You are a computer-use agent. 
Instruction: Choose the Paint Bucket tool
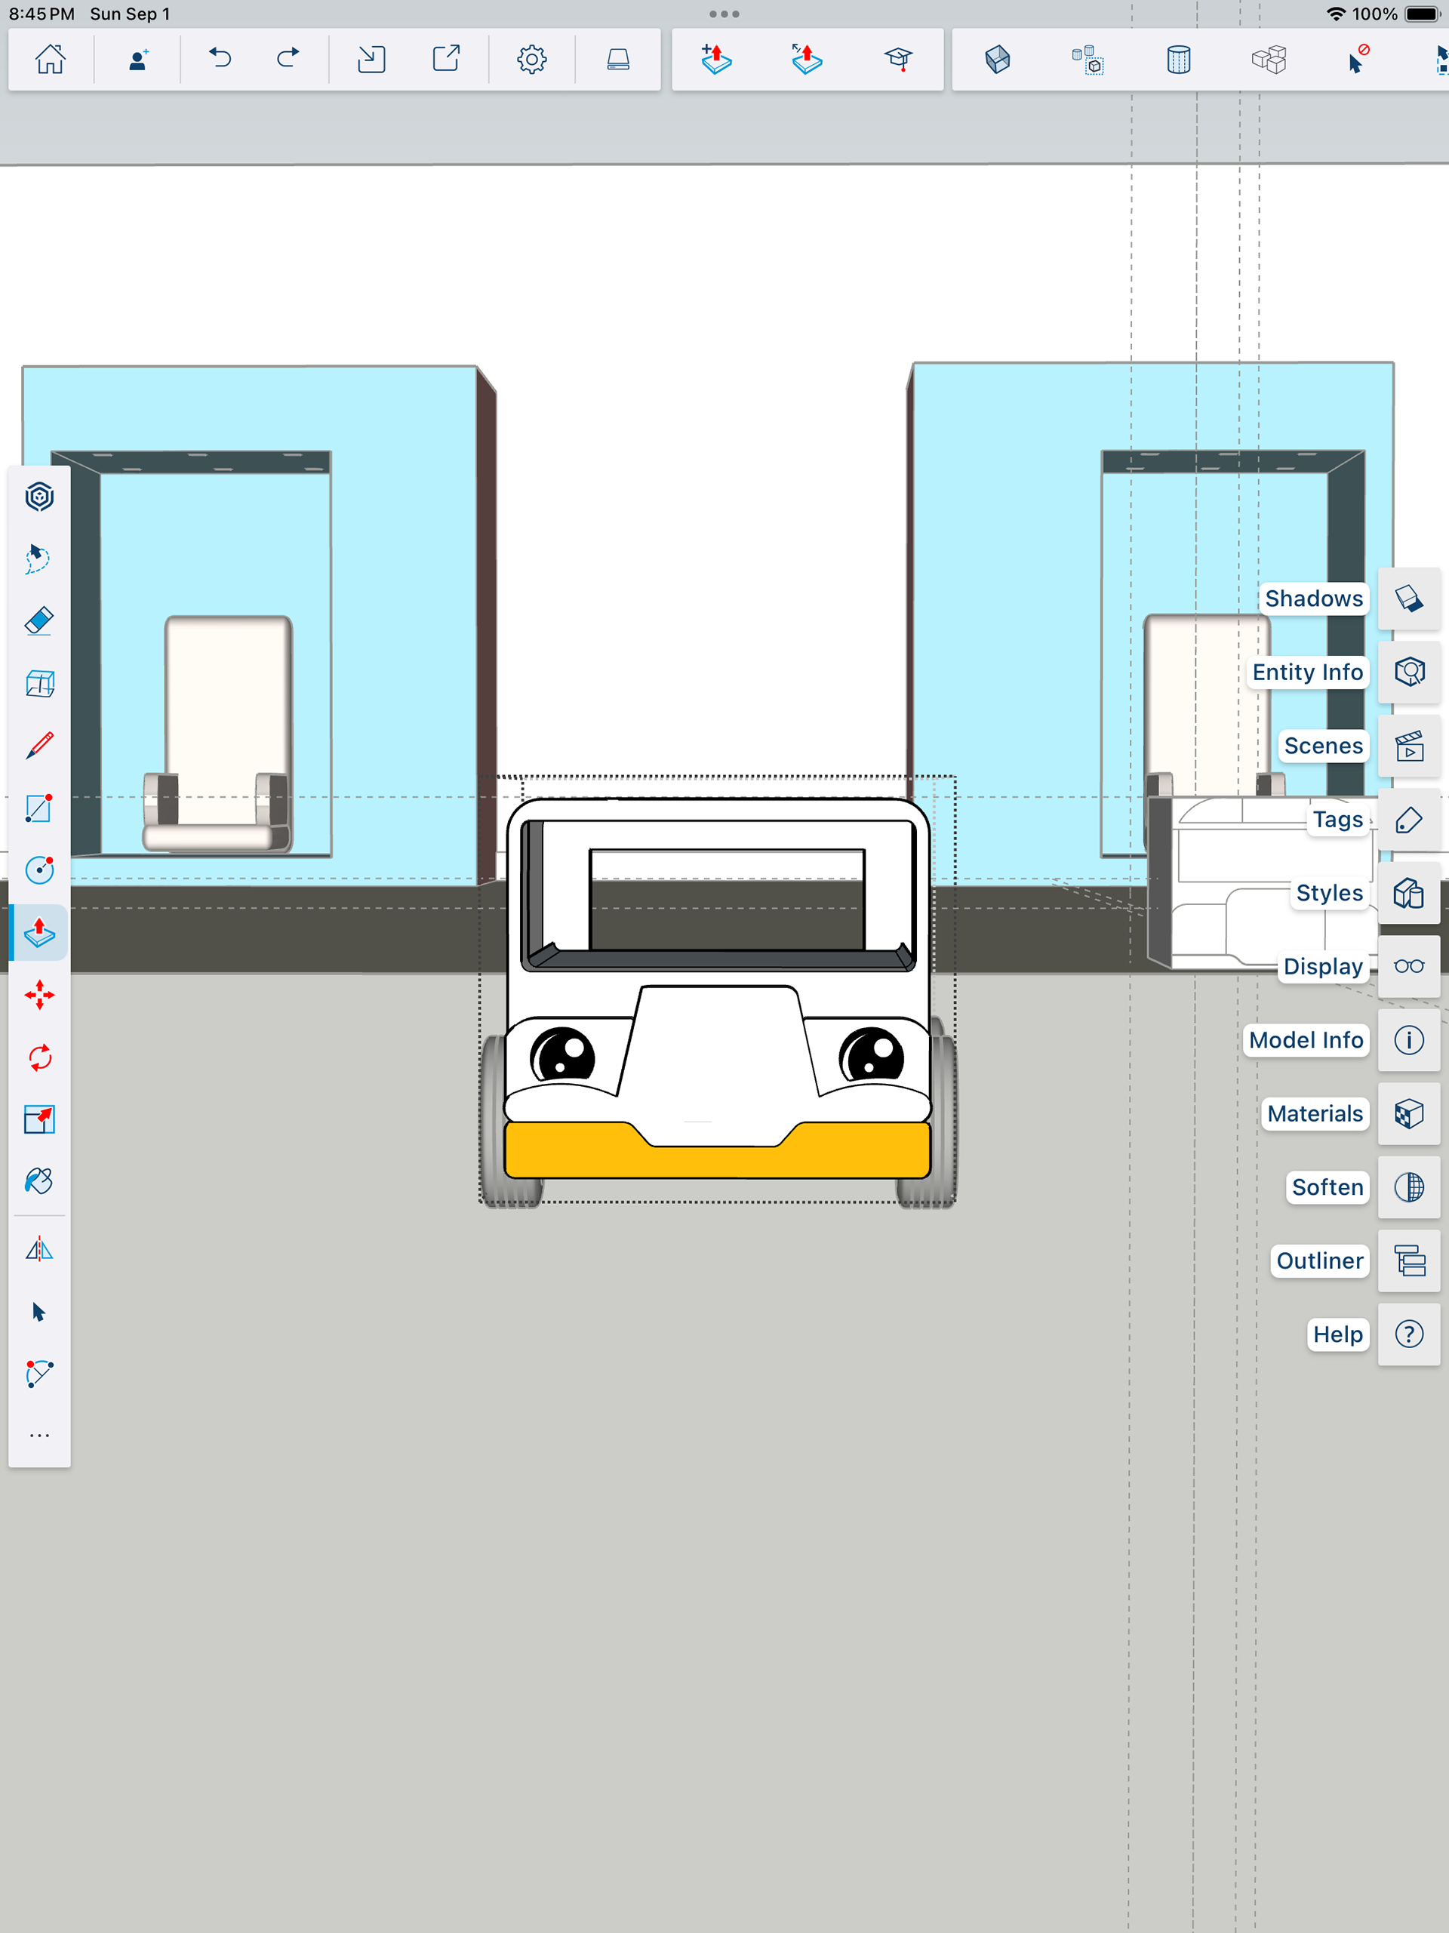39,1181
